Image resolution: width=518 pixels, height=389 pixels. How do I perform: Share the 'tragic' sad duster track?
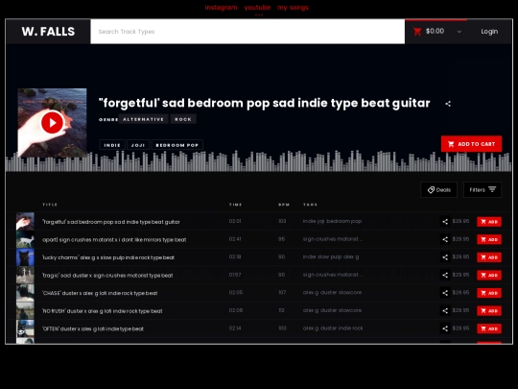[x=445, y=276]
